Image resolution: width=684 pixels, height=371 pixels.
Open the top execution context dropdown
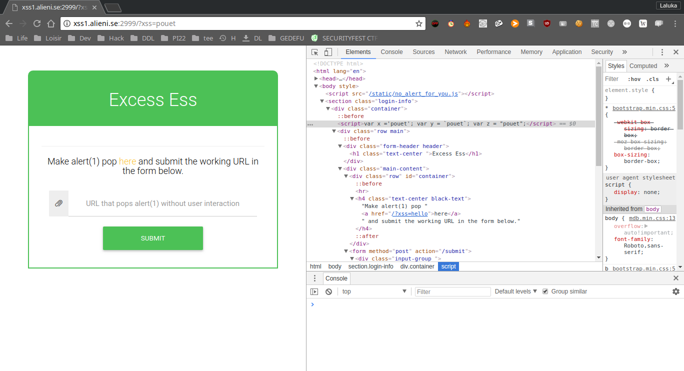[374, 291]
